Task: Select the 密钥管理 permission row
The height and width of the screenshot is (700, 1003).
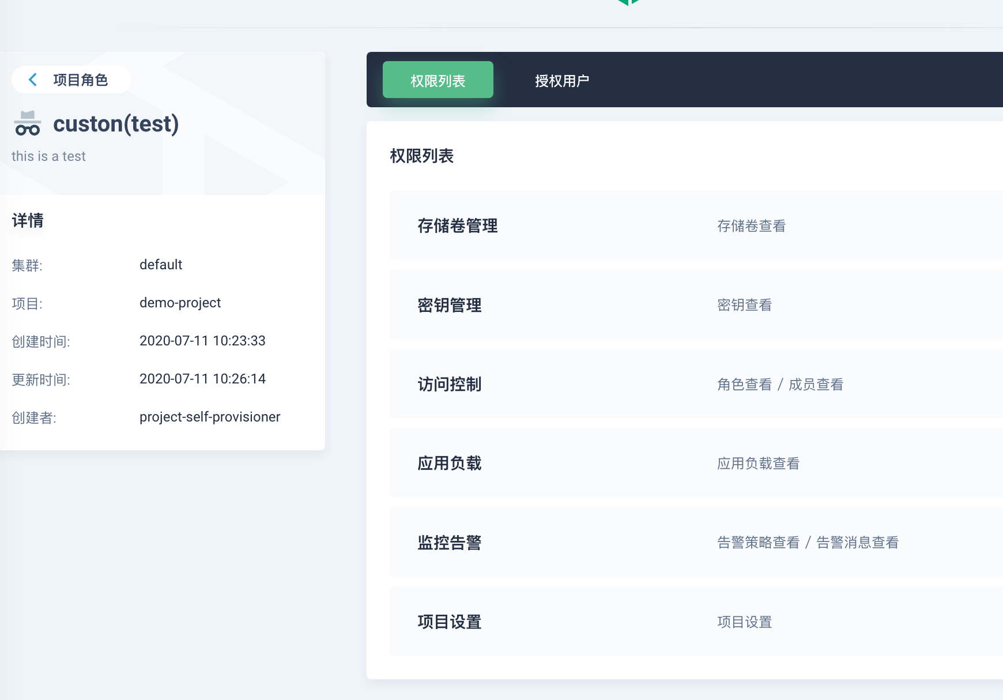Action: click(696, 304)
